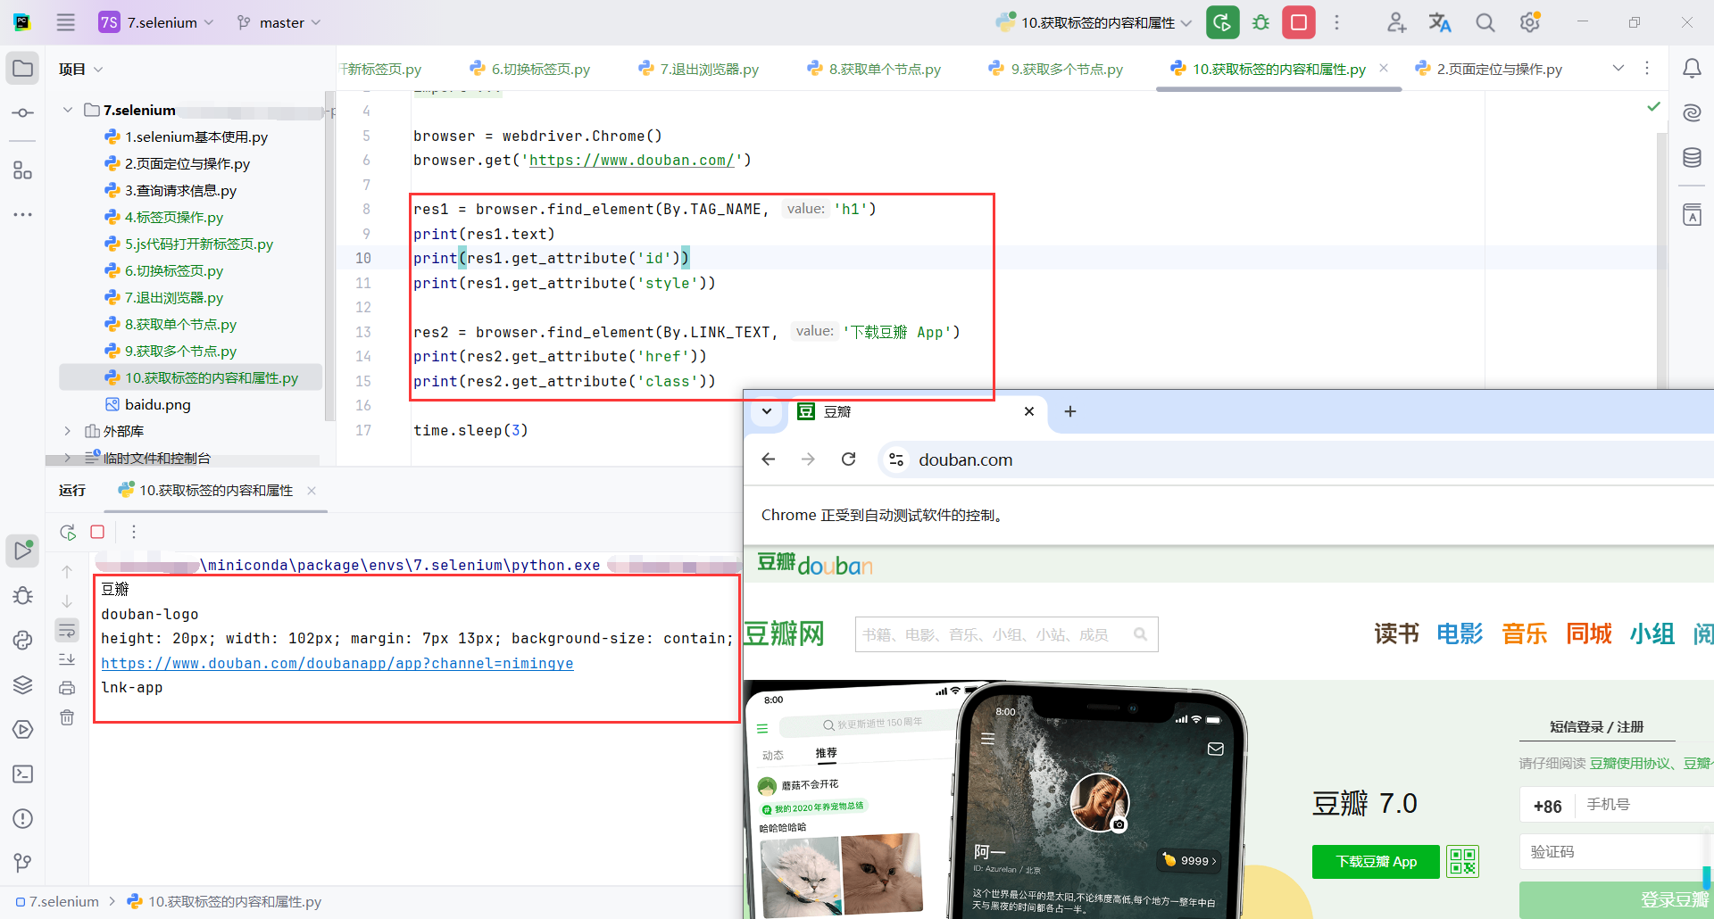
Task: Stop the program with the red top toolbar button
Action: [x=1299, y=22]
